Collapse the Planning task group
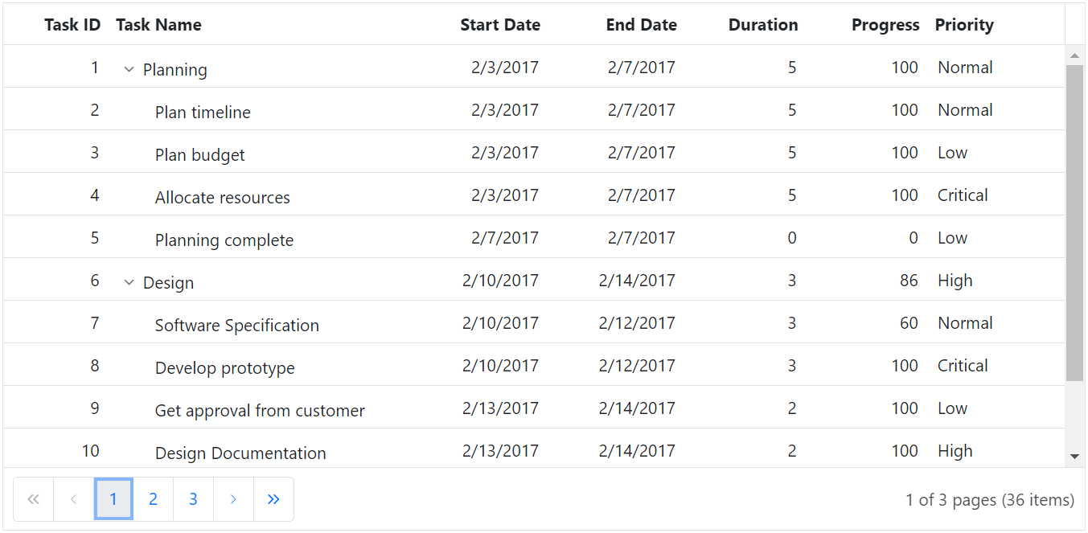1088x533 pixels. (129, 69)
